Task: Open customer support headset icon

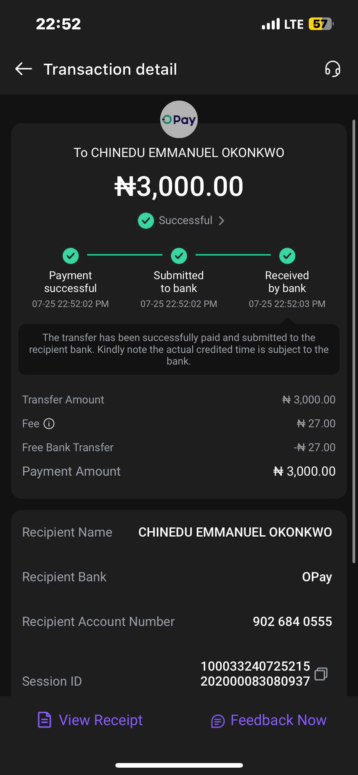Action: [x=333, y=69]
